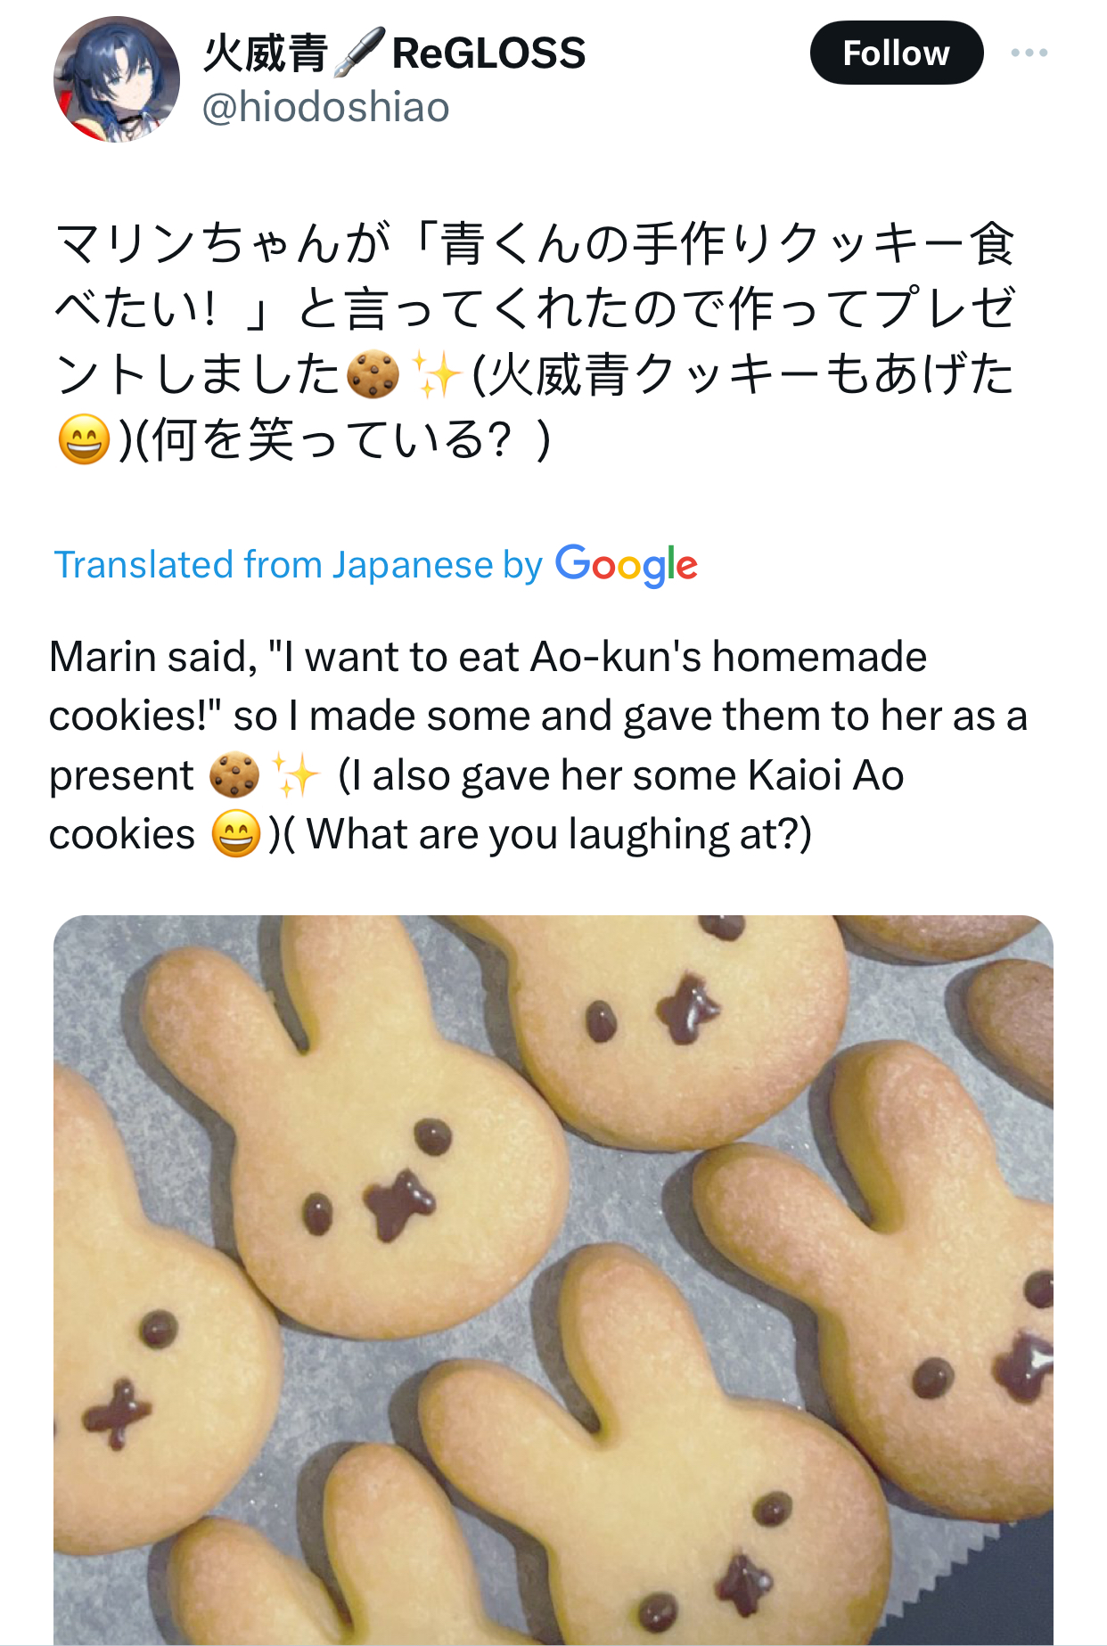Click the original Japanese tweet text
This screenshot has width=1107, height=1646.
coord(535,341)
